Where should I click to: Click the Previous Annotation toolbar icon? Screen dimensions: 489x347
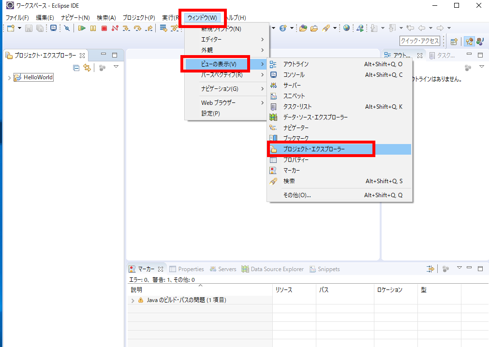(392, 29)
